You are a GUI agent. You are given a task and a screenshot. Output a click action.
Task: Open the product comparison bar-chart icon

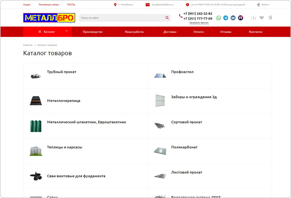(253, 18)
